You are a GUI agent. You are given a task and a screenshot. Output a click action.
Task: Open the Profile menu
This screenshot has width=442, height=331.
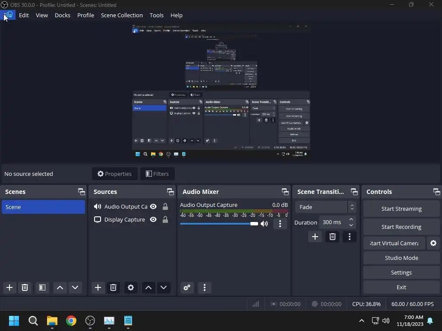(86, 15)
